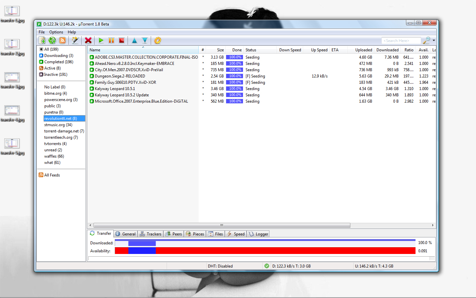This screenshot has width=476, height=298.
Task: Sort list by Size column header
Action: (216, 50)
